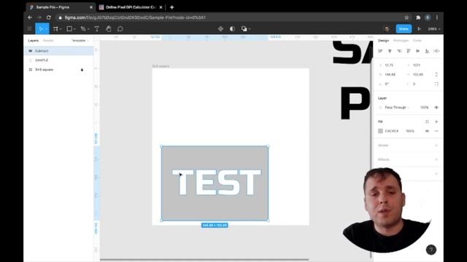
Task: Remove the C4C4C4 fill
Action: pos(436,131)
